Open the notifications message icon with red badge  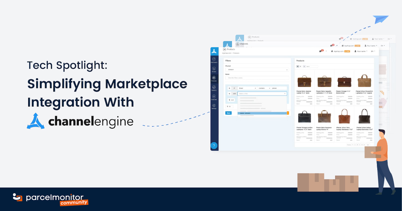pos(321,50)
